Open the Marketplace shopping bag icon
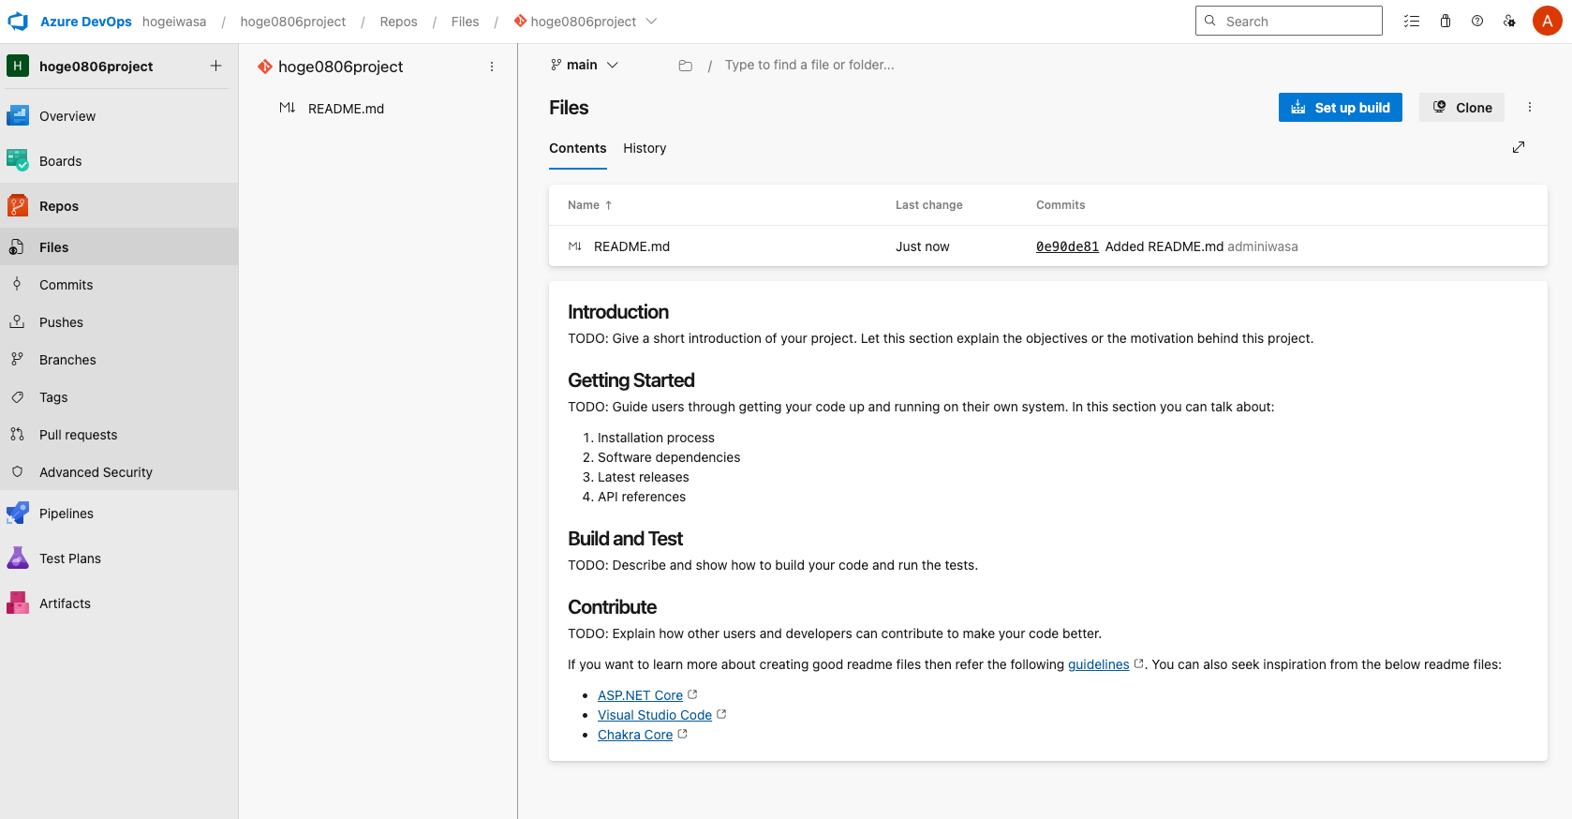This screenshot has width=1572, height=819. pos(1446,21)
